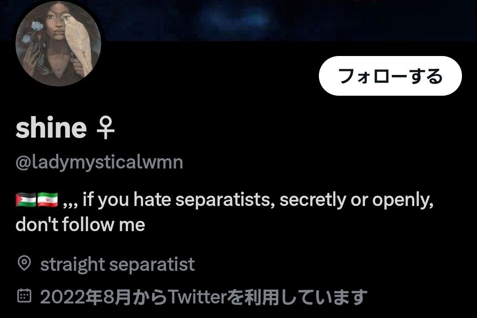Click the calendar join-date icon
Screen dimensions: 477x318
pyautogui.click(x=24, y=296)
